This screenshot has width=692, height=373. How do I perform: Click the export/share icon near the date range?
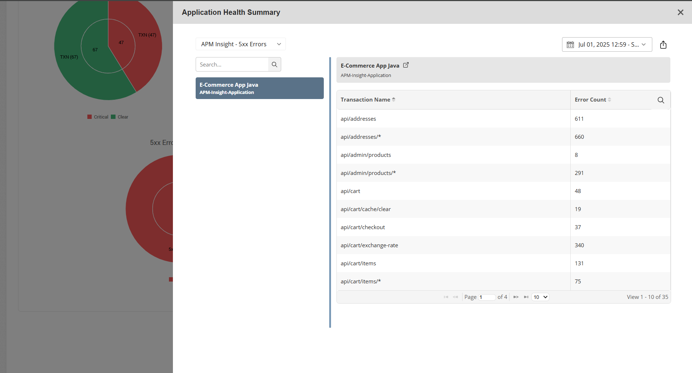pos(663,44)
